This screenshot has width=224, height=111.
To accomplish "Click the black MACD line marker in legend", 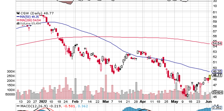I will [18, 106].
